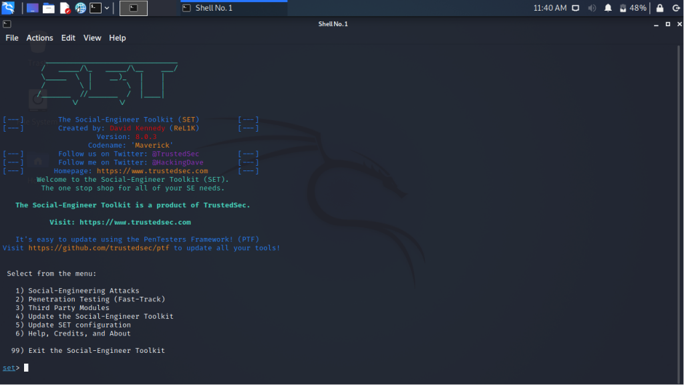This screenshot has width=684, height=385.
Task: Click menu option 1 Social-Engineering Attacks
Action: 77,291
